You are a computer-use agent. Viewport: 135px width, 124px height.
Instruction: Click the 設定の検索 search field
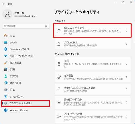26,26
